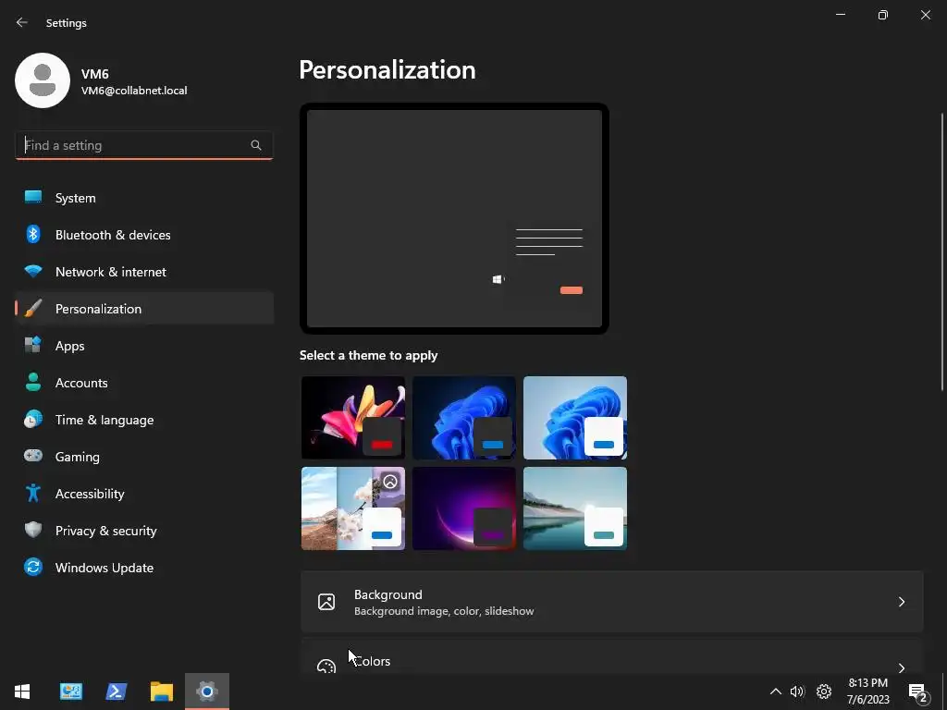The image size is (947, 710).
Task: Click the gear icon in system tray
Action: click(x=824, y=692)
